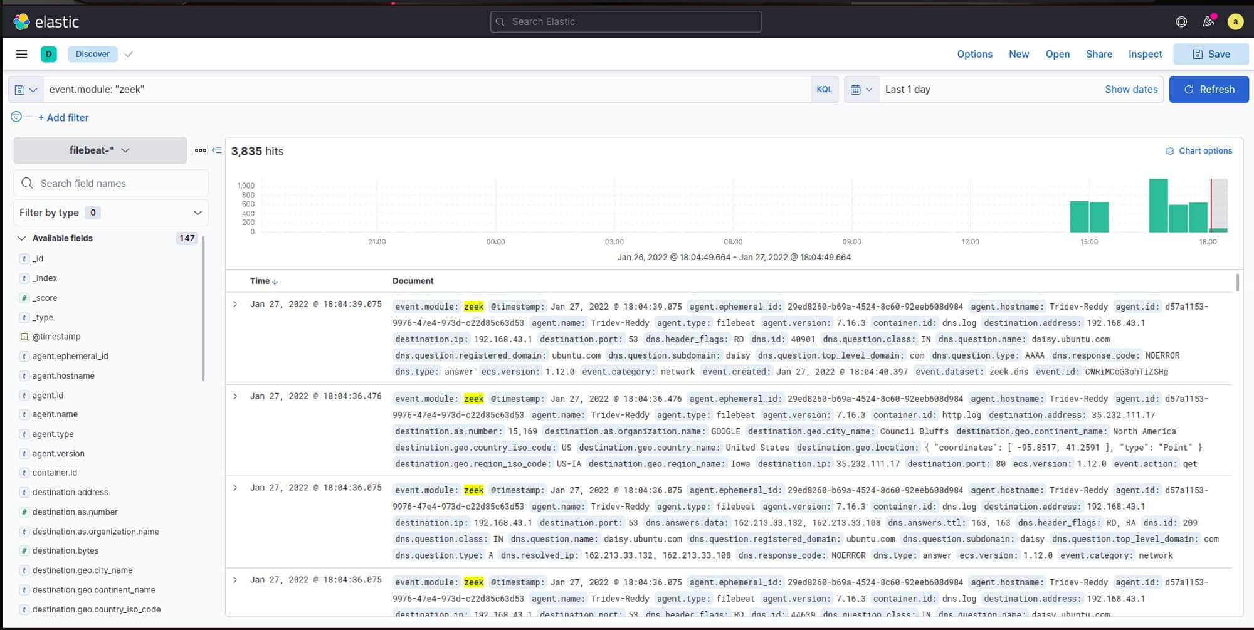Viewport: 1254px width, 630px height.
Task: Collapse the Available fields section
Action: (x=22, y=238)
